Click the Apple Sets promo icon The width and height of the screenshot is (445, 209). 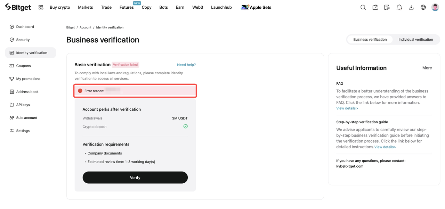[245, 7]
